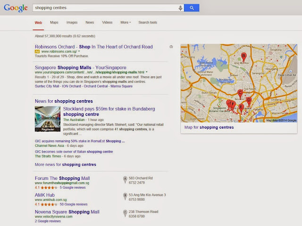This screenshot has width=302, height=226.
Task: Switch to the Images tab
Action: (x=72, y=23)
